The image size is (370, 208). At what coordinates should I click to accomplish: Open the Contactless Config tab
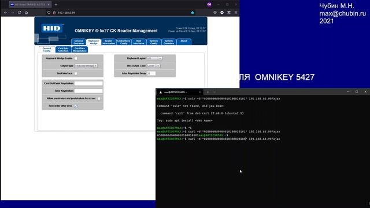tap(124, 42)
